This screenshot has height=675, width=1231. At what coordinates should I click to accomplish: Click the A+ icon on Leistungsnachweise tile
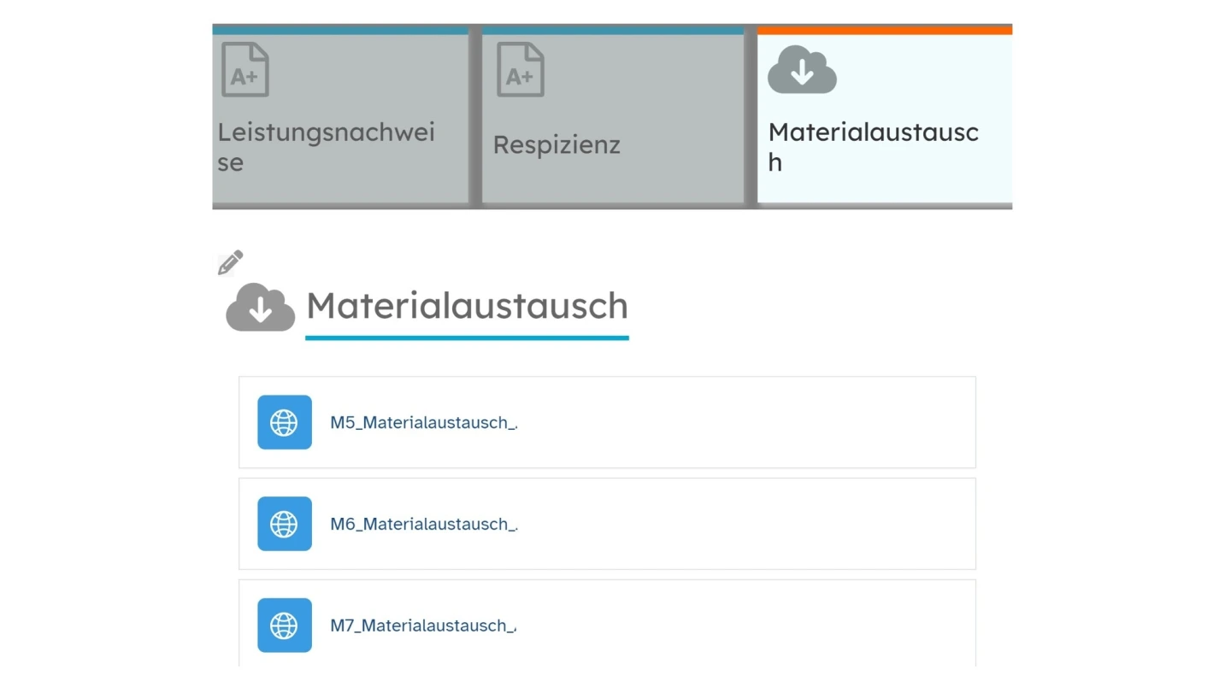(x=245, y=70)
